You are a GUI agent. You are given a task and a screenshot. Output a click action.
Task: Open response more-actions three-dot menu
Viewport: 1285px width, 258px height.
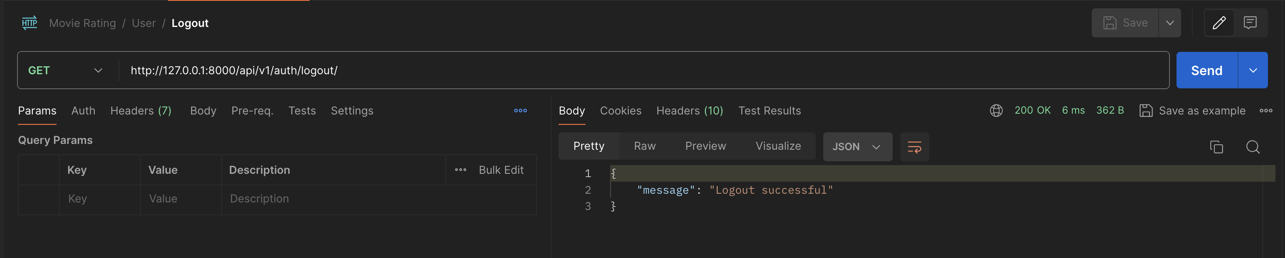tap(1265, 111)
